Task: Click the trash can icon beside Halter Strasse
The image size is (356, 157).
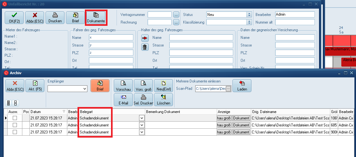Action: (145, 47)
